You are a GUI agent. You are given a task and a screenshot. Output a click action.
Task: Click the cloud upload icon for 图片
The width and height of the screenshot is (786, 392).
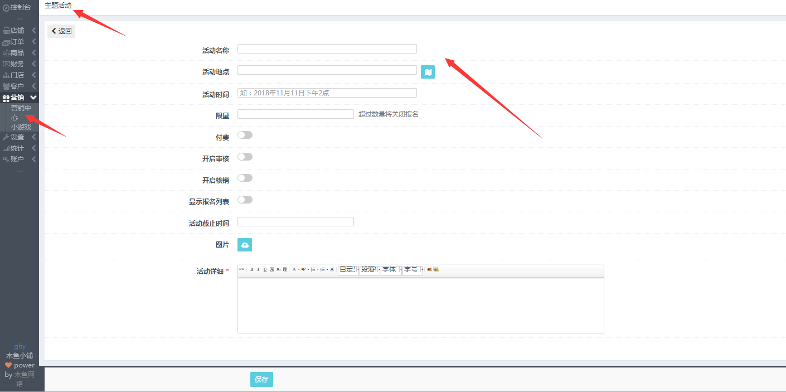245,245
